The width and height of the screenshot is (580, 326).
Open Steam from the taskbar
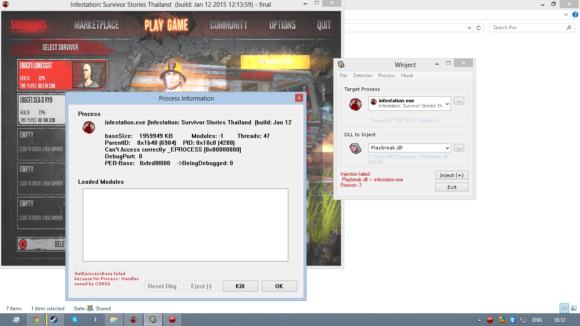[54, 320]
